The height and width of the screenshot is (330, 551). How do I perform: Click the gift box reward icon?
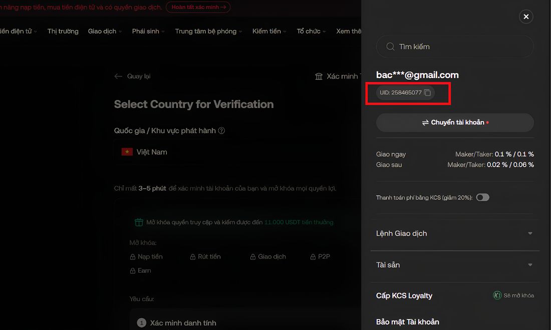[x=139, y=222]
